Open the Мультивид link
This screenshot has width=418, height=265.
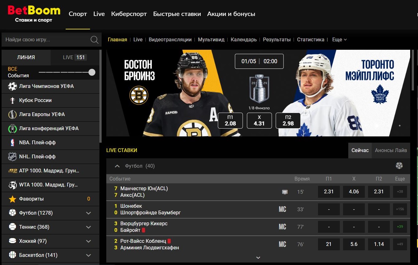click(211, 40)
